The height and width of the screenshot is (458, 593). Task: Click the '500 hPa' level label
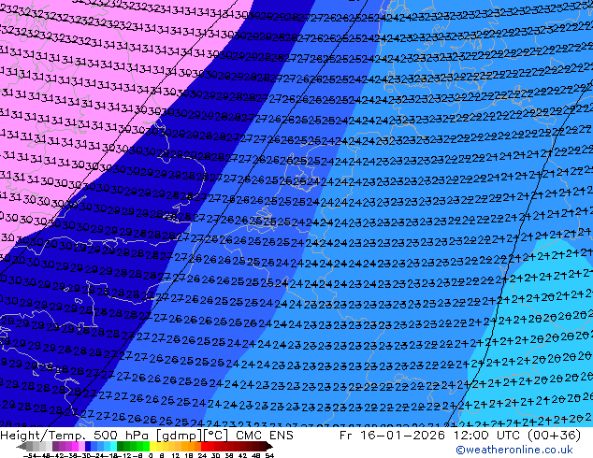(x=123, y=436)
